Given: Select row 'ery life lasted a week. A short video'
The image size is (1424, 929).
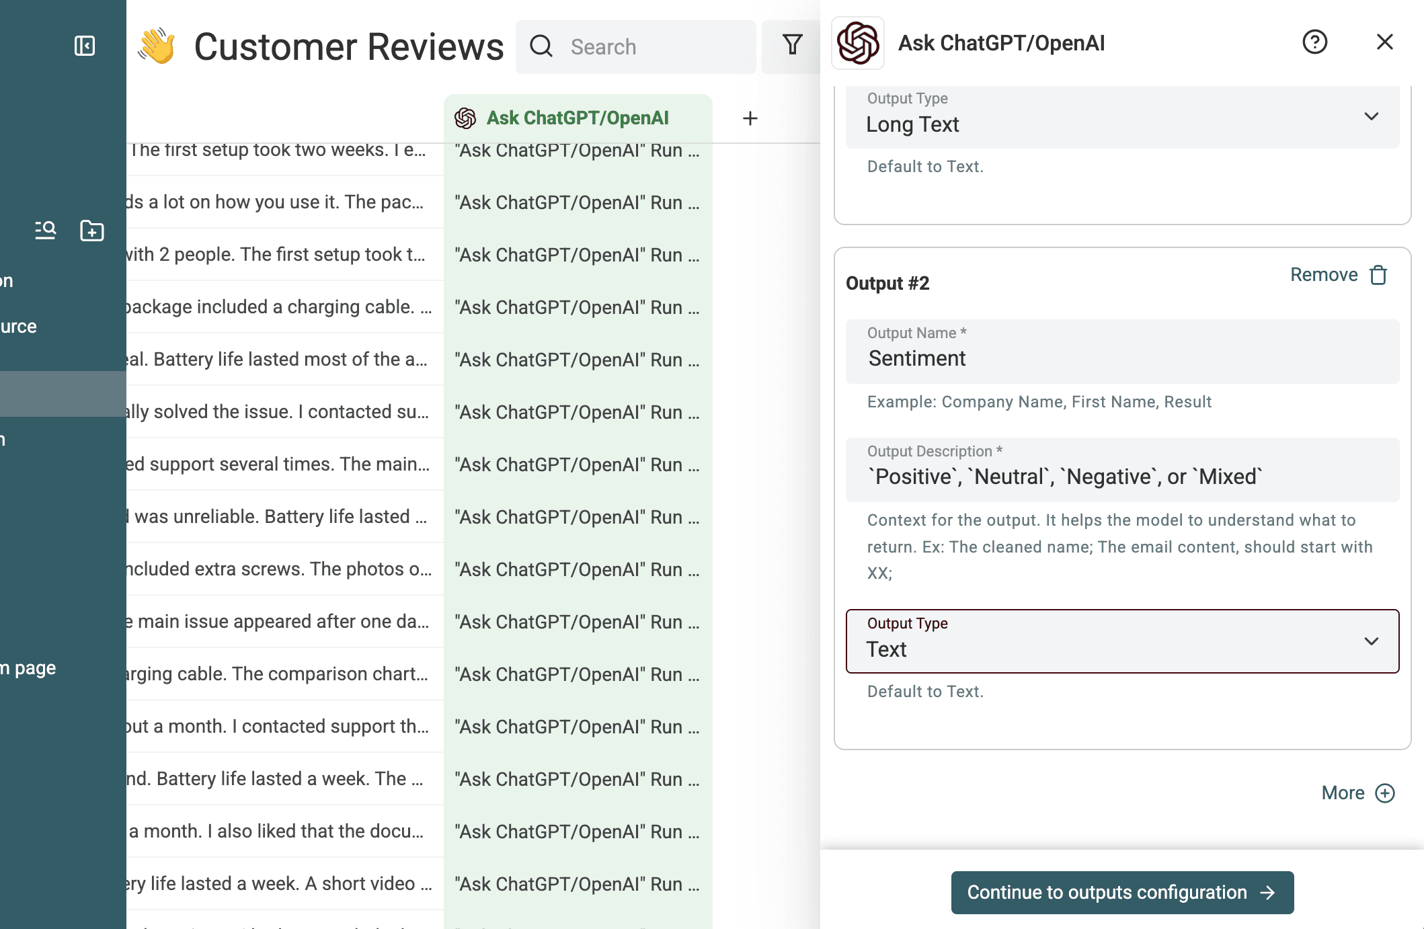Looking at the screenshot, I should coord(285,883).
